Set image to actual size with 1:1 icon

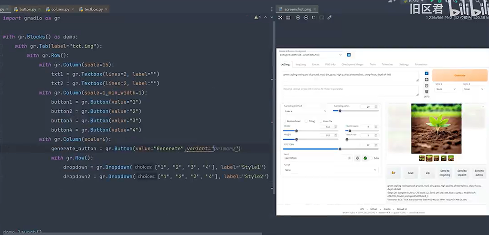coord(314,18)
